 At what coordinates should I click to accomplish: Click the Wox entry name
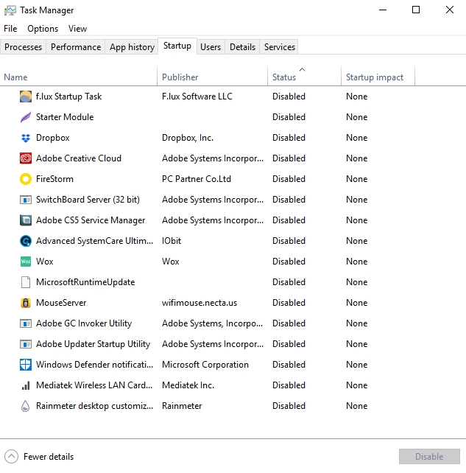click(x=45, y=262)
